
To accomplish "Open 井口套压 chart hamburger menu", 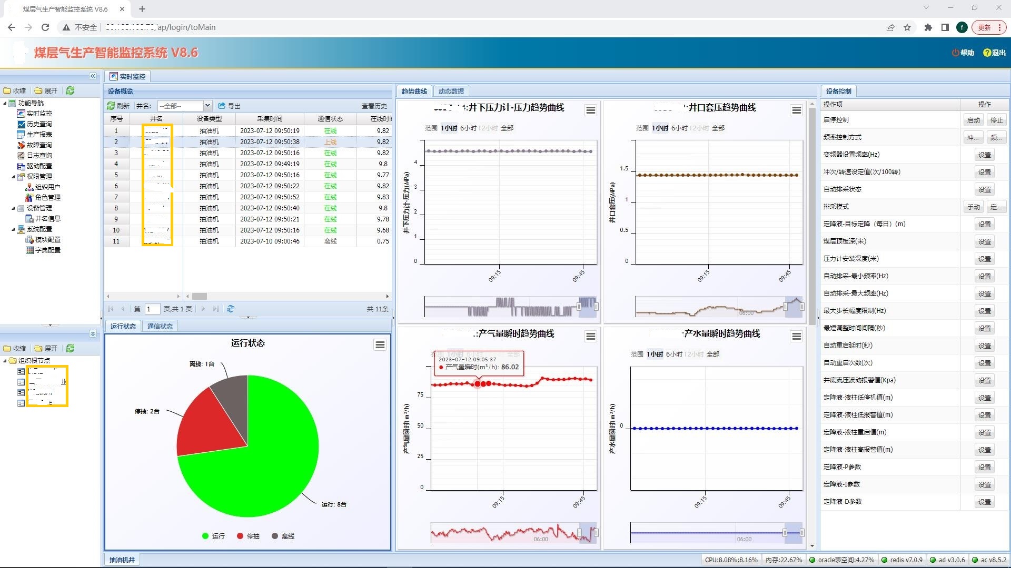I will click(x=797, y=110).
